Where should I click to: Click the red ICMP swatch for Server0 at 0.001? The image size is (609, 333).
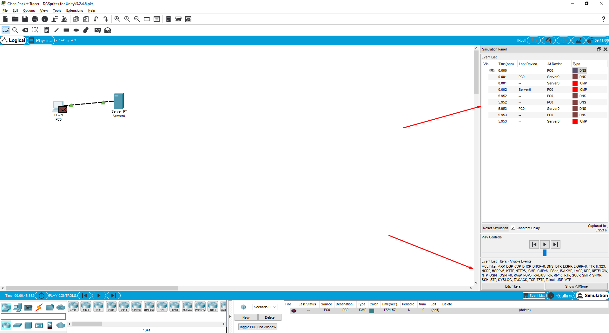(x=575, y=83)
